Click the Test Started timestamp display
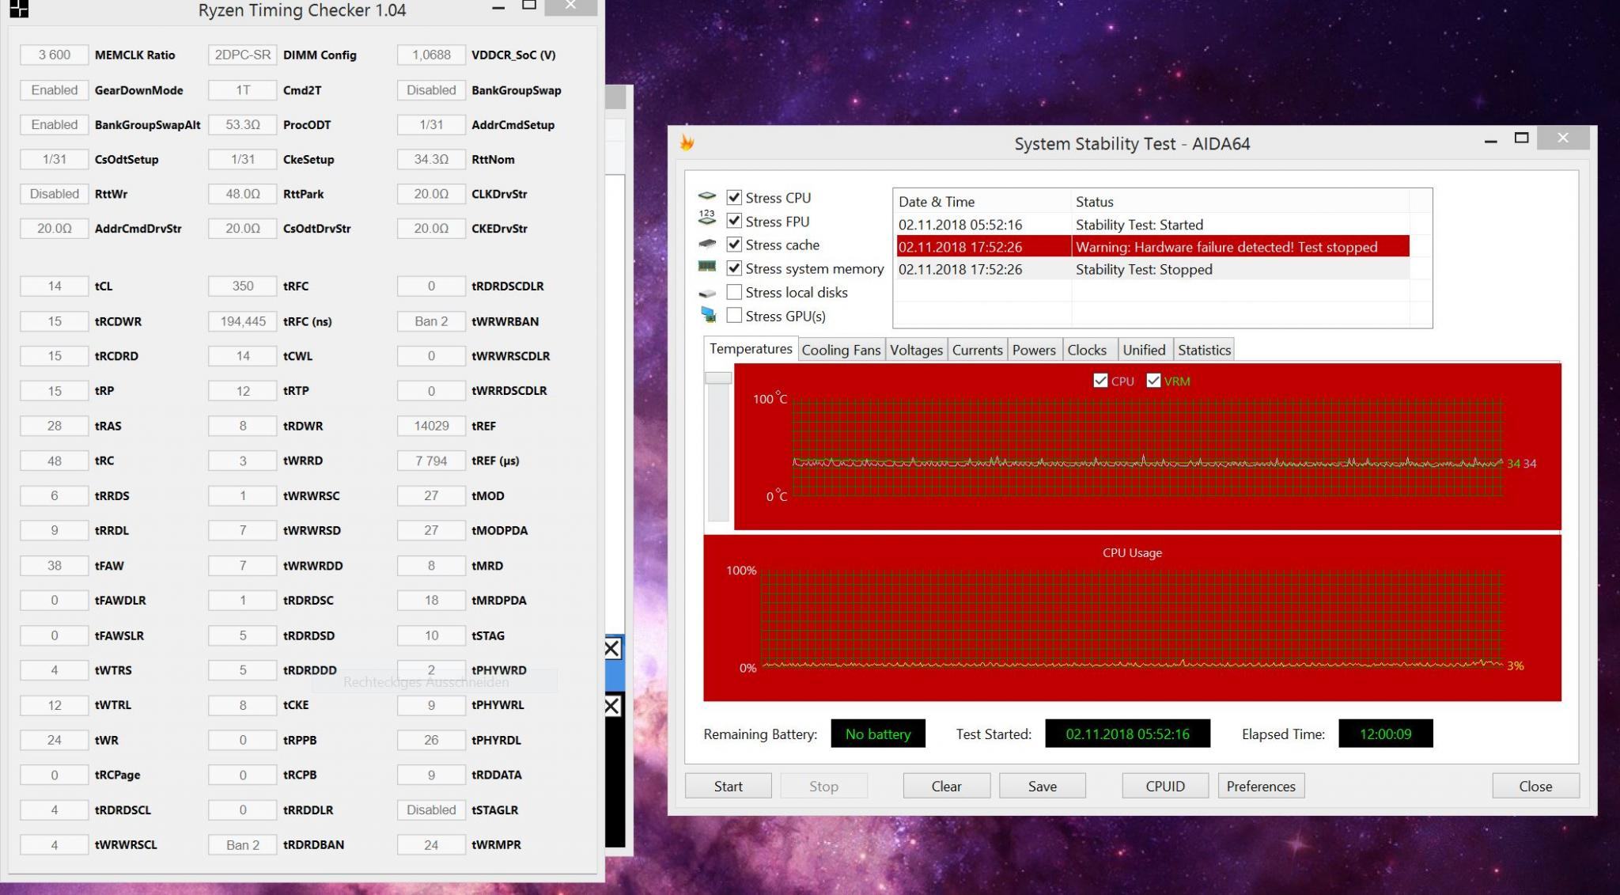 pyautogui.click(x=1127, y=734)
